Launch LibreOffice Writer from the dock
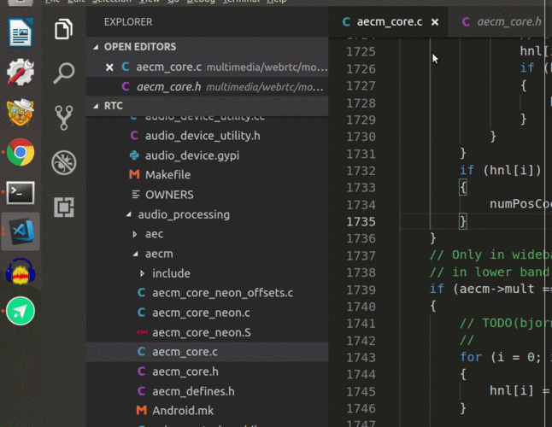The width and height of the screenshot is (552, 427). click(21, 32)
